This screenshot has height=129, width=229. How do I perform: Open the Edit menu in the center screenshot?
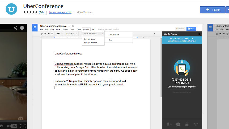point(46,29)
